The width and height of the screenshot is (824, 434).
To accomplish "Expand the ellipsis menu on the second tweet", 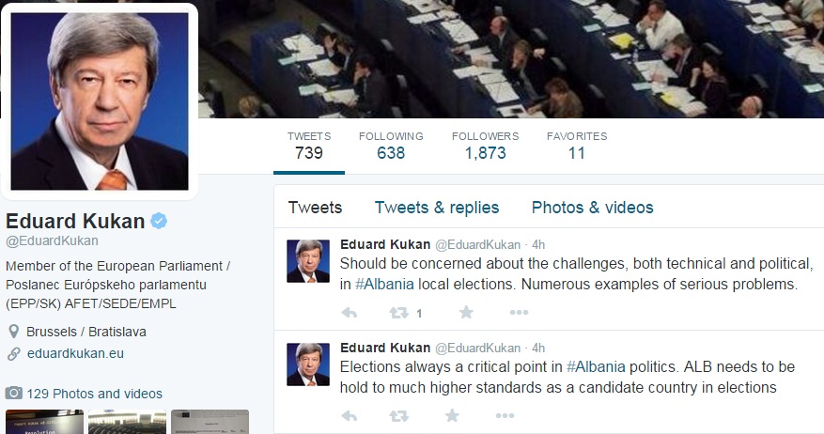I will tap(505, 415).
